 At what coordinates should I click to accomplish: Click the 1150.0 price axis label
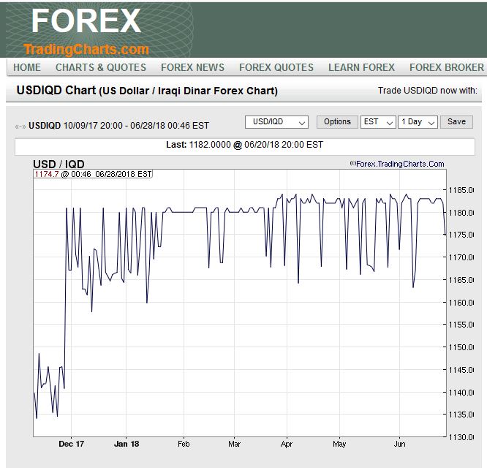click(461, 347)
